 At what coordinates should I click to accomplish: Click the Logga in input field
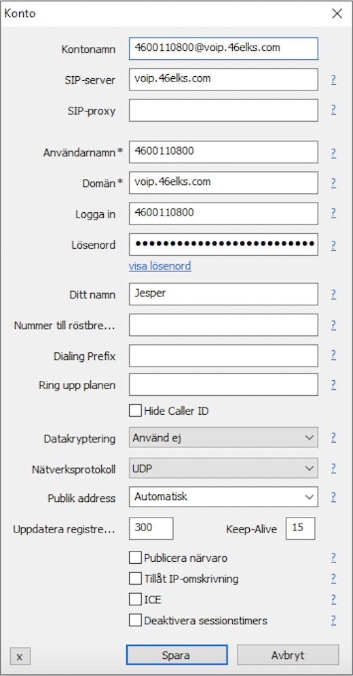tap(223, 214)
